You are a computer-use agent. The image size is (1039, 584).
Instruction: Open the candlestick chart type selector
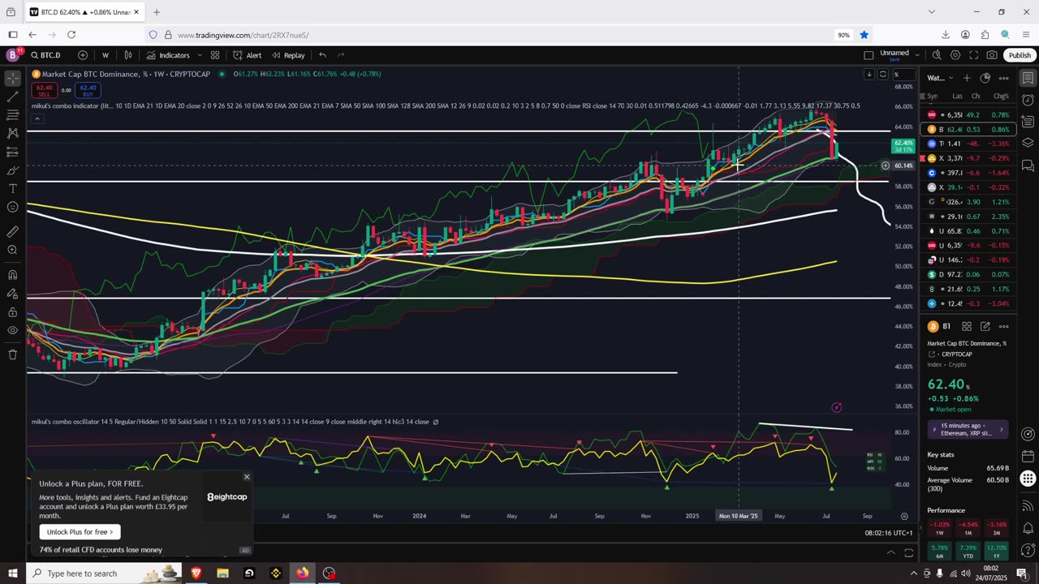pos(128,55)
